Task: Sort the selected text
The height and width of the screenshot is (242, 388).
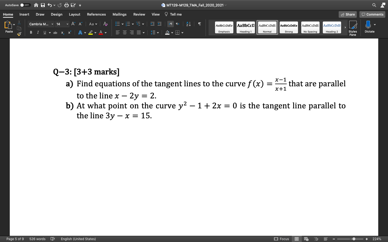Action: (189, 24)
